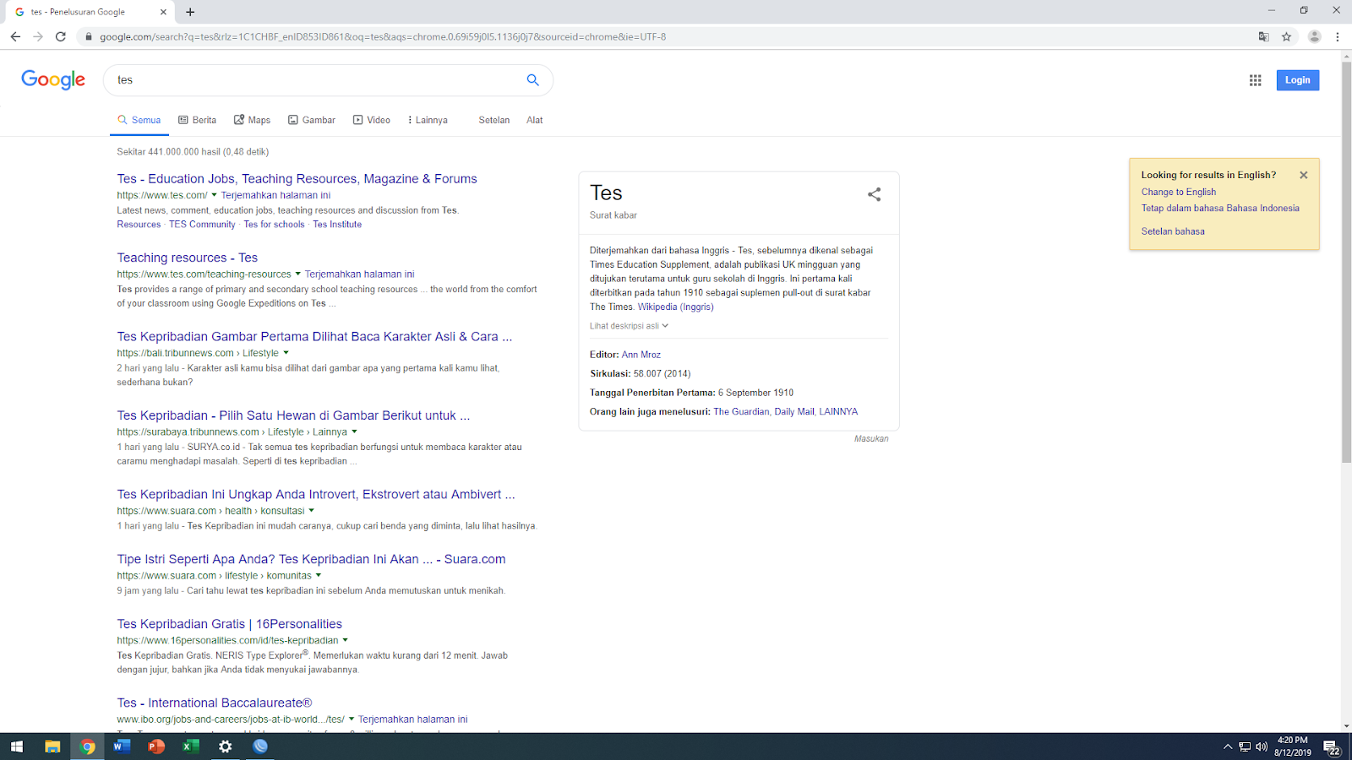Switch to the Berita tab
The width and height of the screenshot is (1352, 760).
(197, 120)
